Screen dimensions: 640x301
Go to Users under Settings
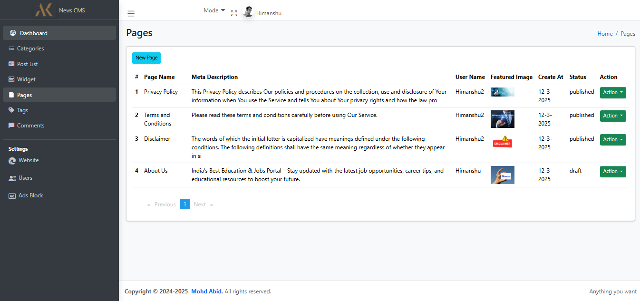tap(25, 178)
